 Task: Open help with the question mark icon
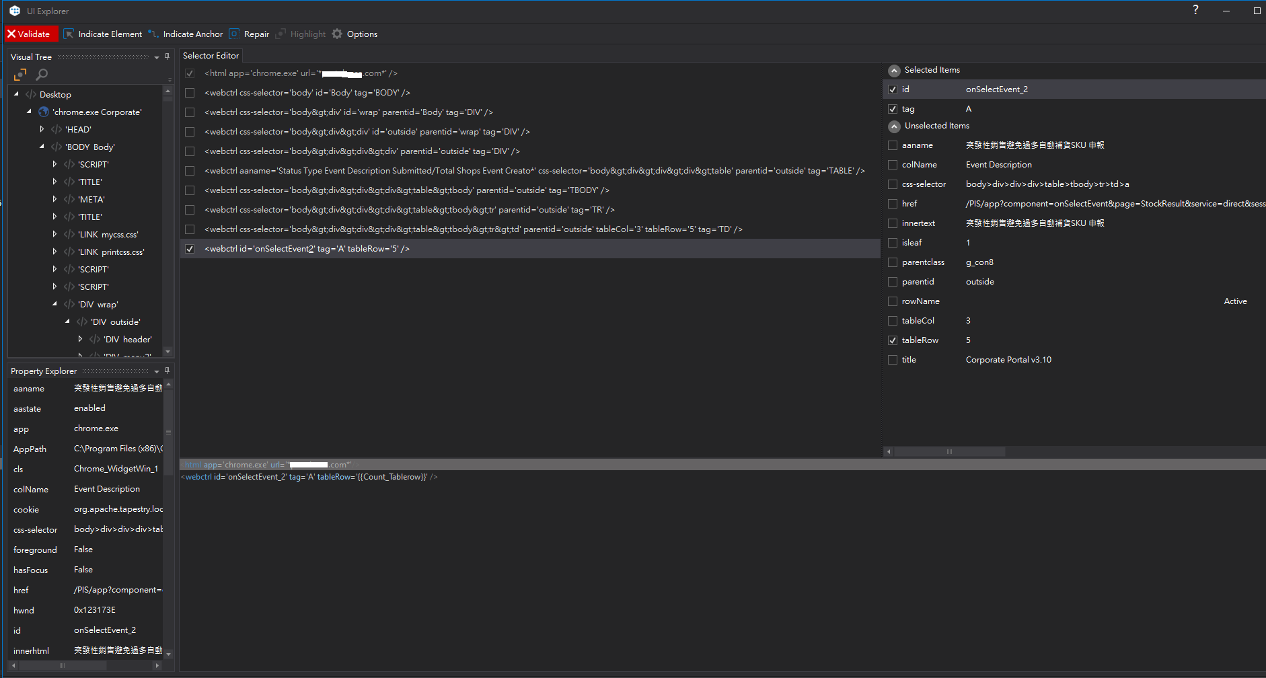(1195, 10)
